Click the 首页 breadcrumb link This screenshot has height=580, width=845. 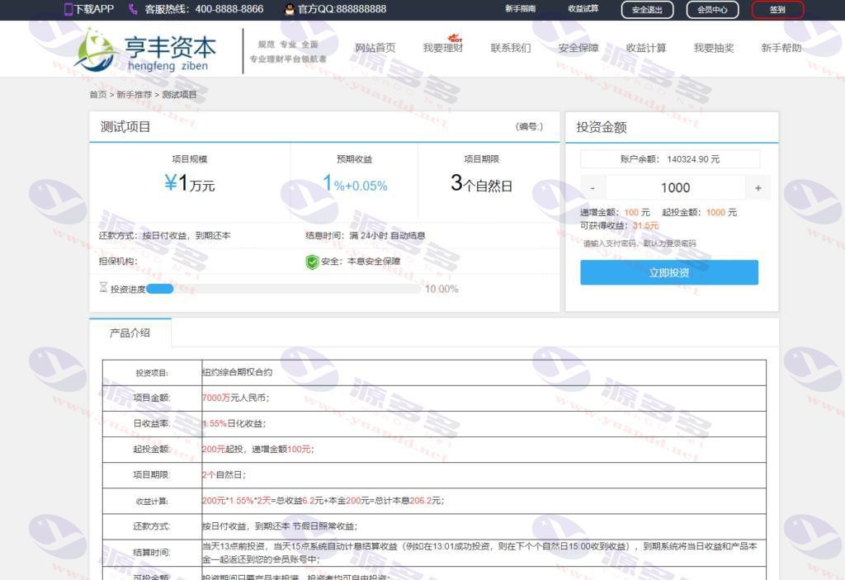point(98,94)
